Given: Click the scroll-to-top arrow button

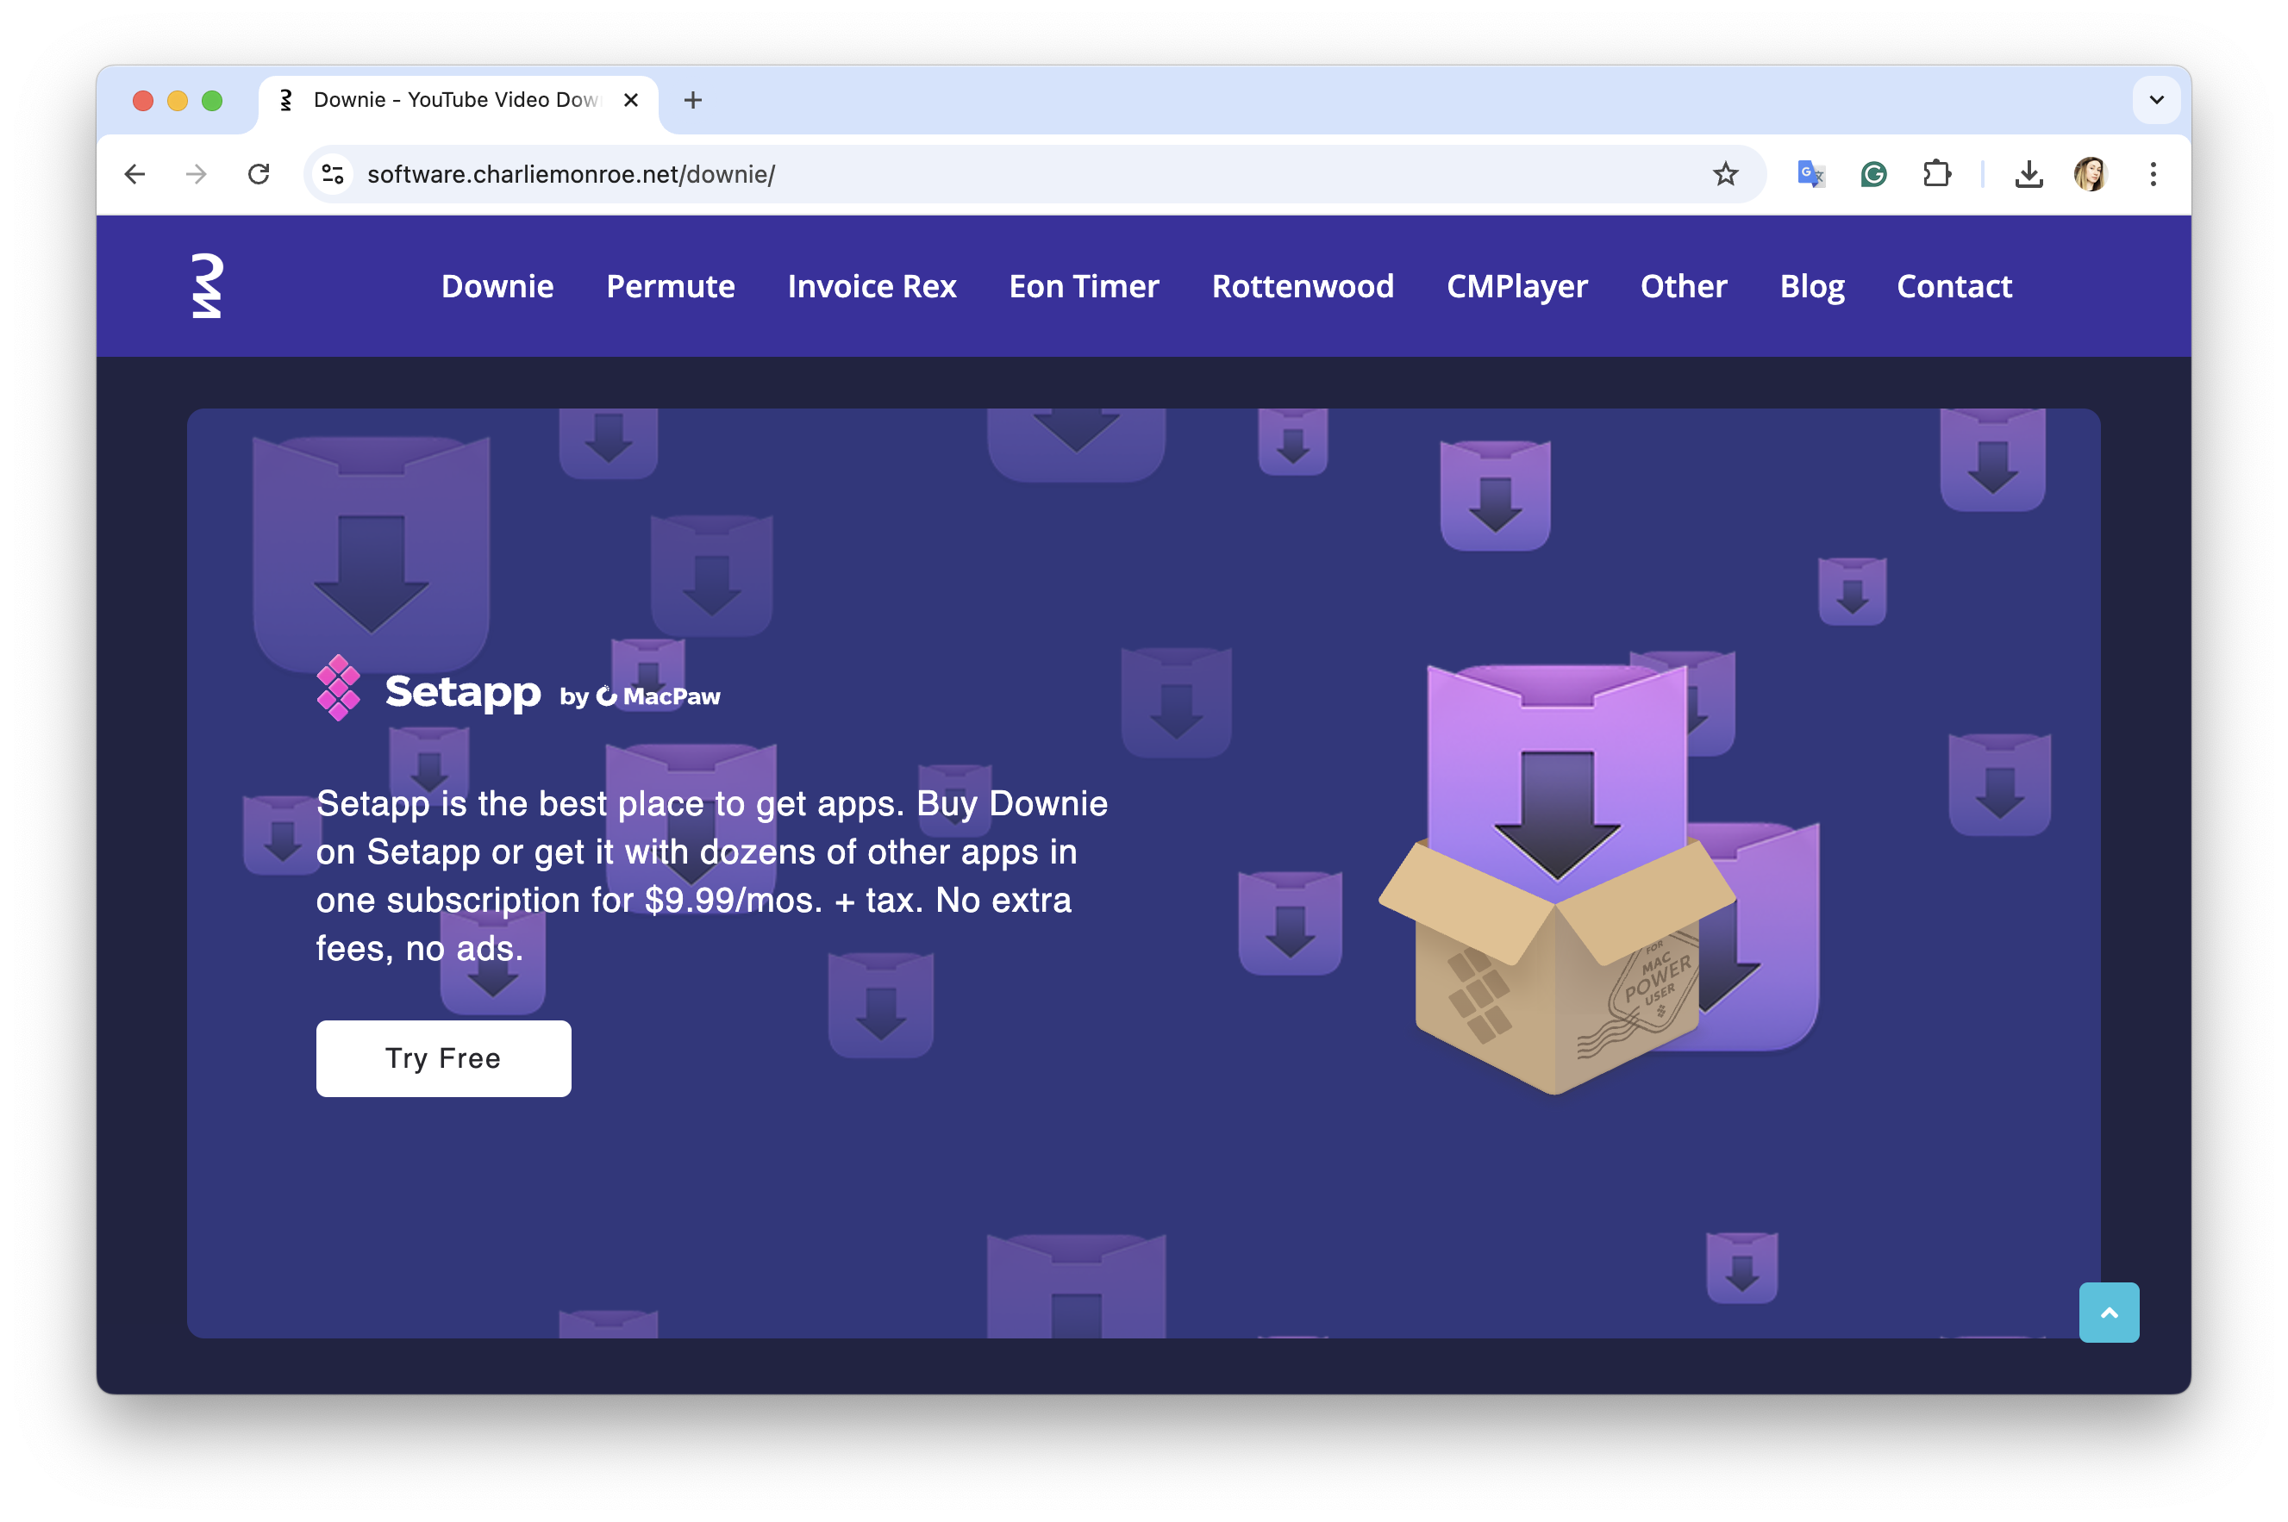Looking at the screenshot, I should [x=2108, y=1313].
